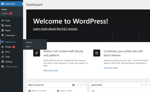150x92 pixels.
Task: Click the Title label in Quick Draft
Action: [x=93, y=91]
